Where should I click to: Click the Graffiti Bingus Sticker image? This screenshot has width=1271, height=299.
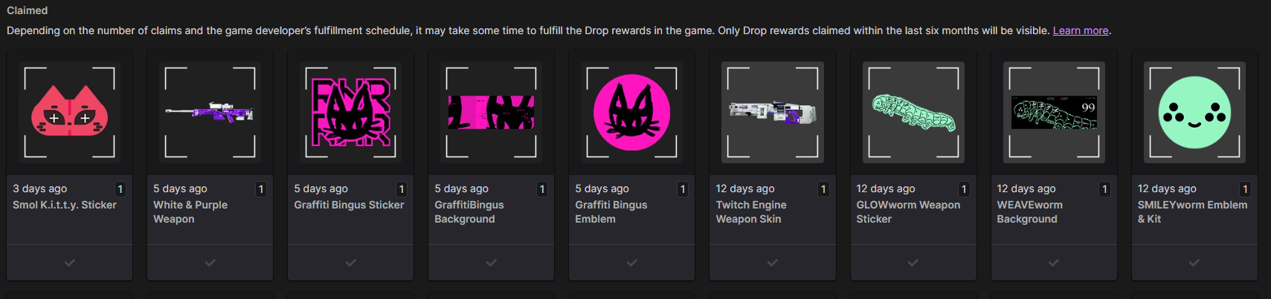point(350,113)
